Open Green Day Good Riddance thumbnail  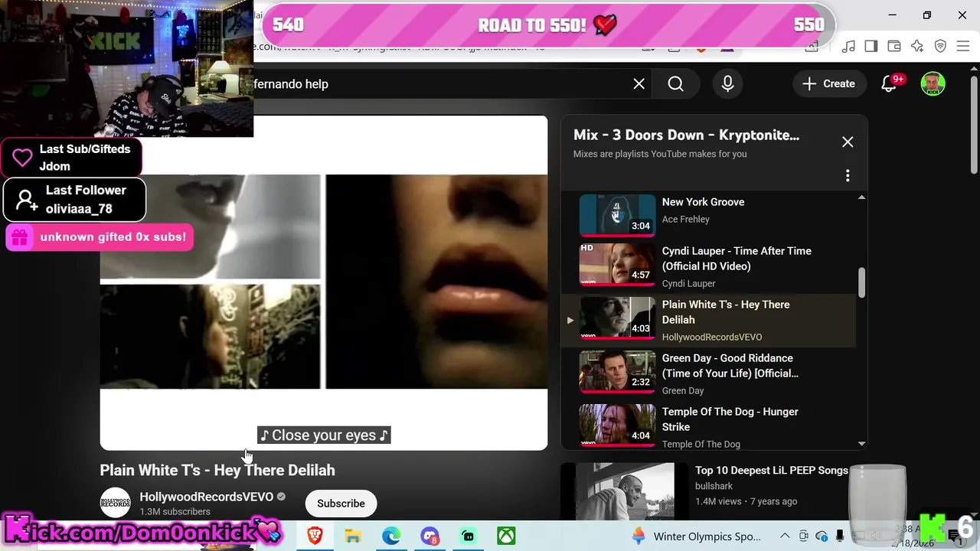(x=617, y=371)
